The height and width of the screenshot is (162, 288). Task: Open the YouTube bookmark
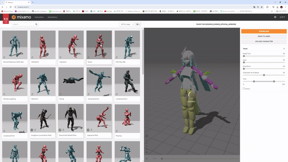pyautogui.click(x=108, y=11)
